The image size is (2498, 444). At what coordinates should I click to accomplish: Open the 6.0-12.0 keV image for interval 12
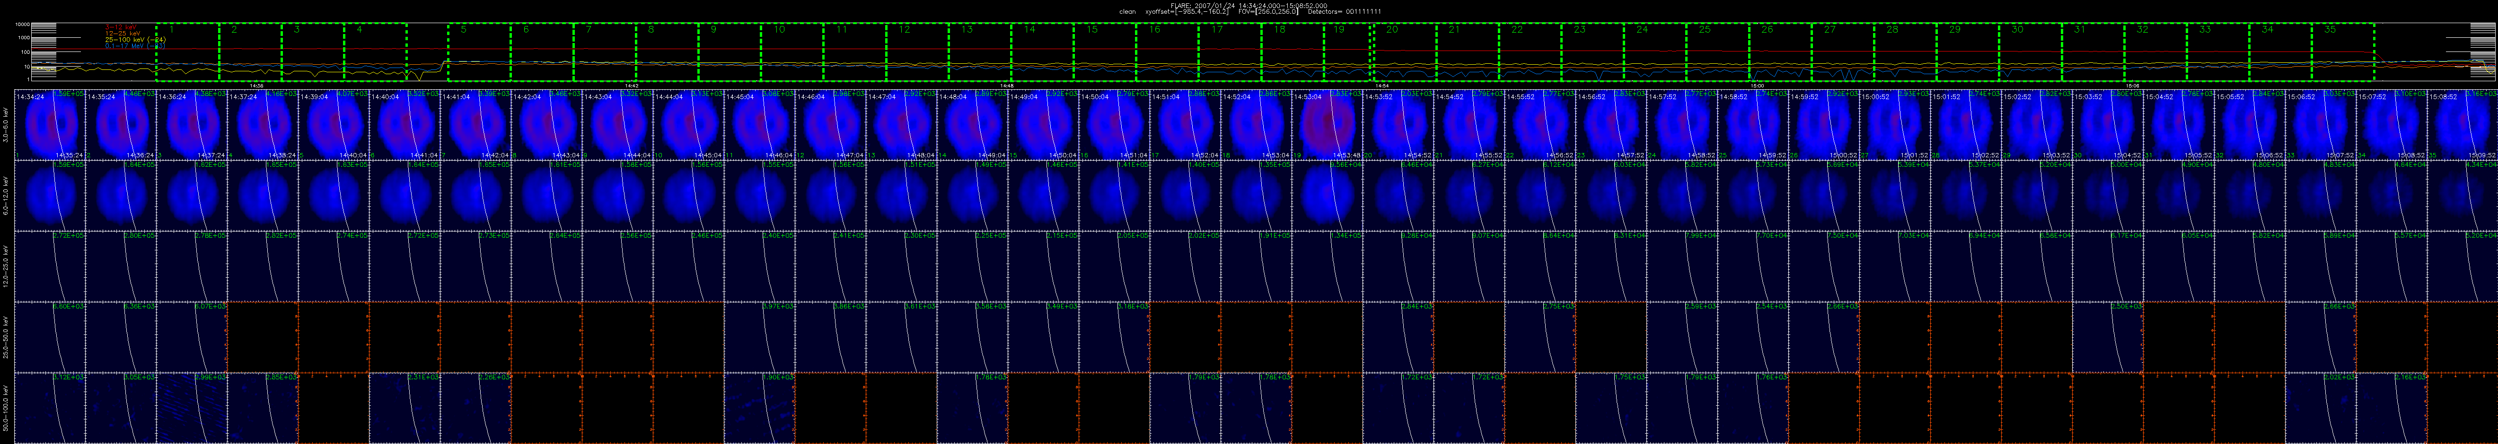(x=830, y=196)
